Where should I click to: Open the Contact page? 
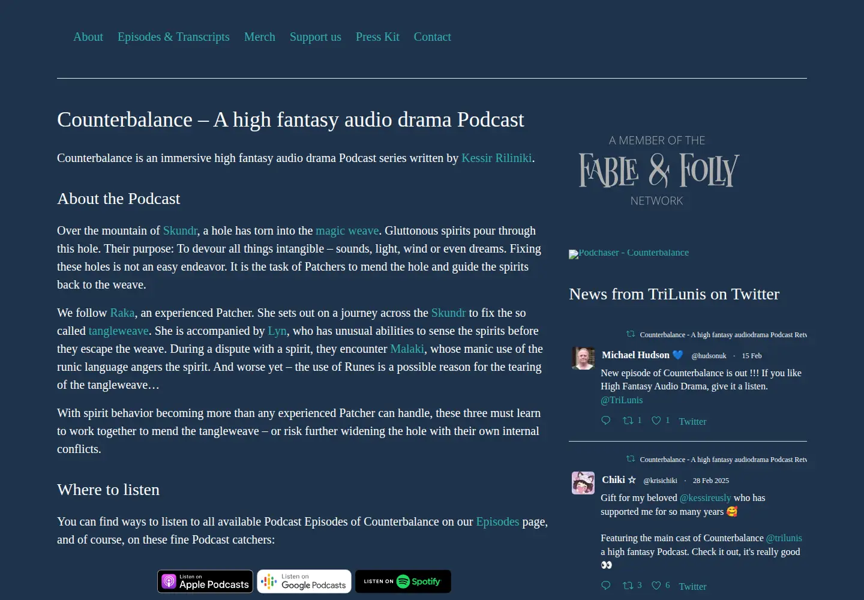pos(432,37)
